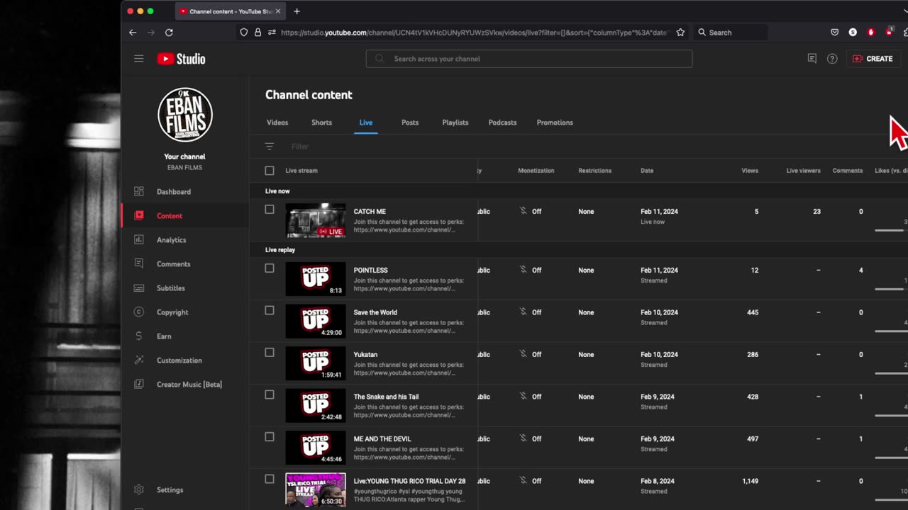This screenshot has width=908, height=510.
Task: Open the Dashboard section in sidebar
Action: tap(174, 192)
